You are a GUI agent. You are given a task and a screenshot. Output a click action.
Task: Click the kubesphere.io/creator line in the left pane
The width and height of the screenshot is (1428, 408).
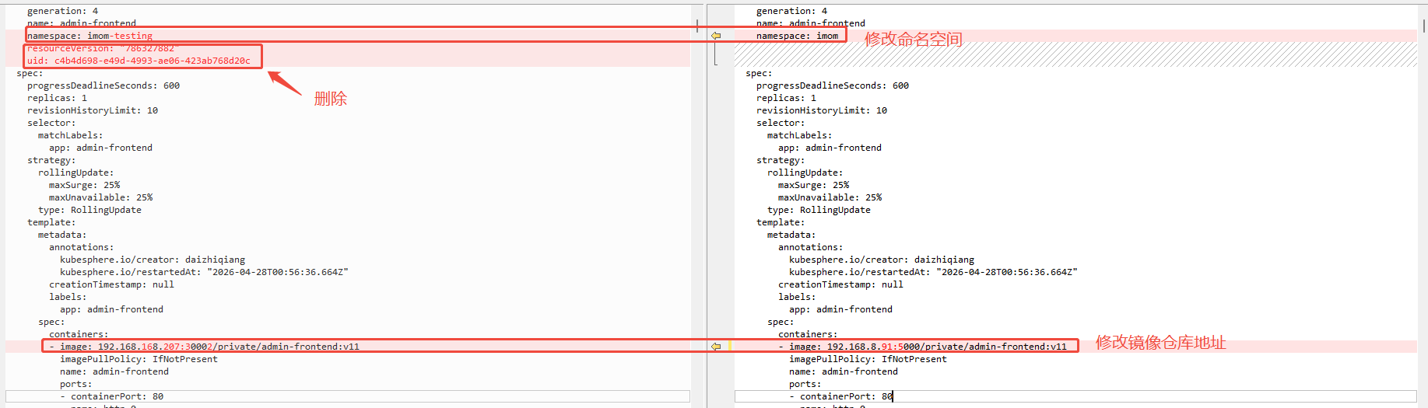(x=153, y=260)
